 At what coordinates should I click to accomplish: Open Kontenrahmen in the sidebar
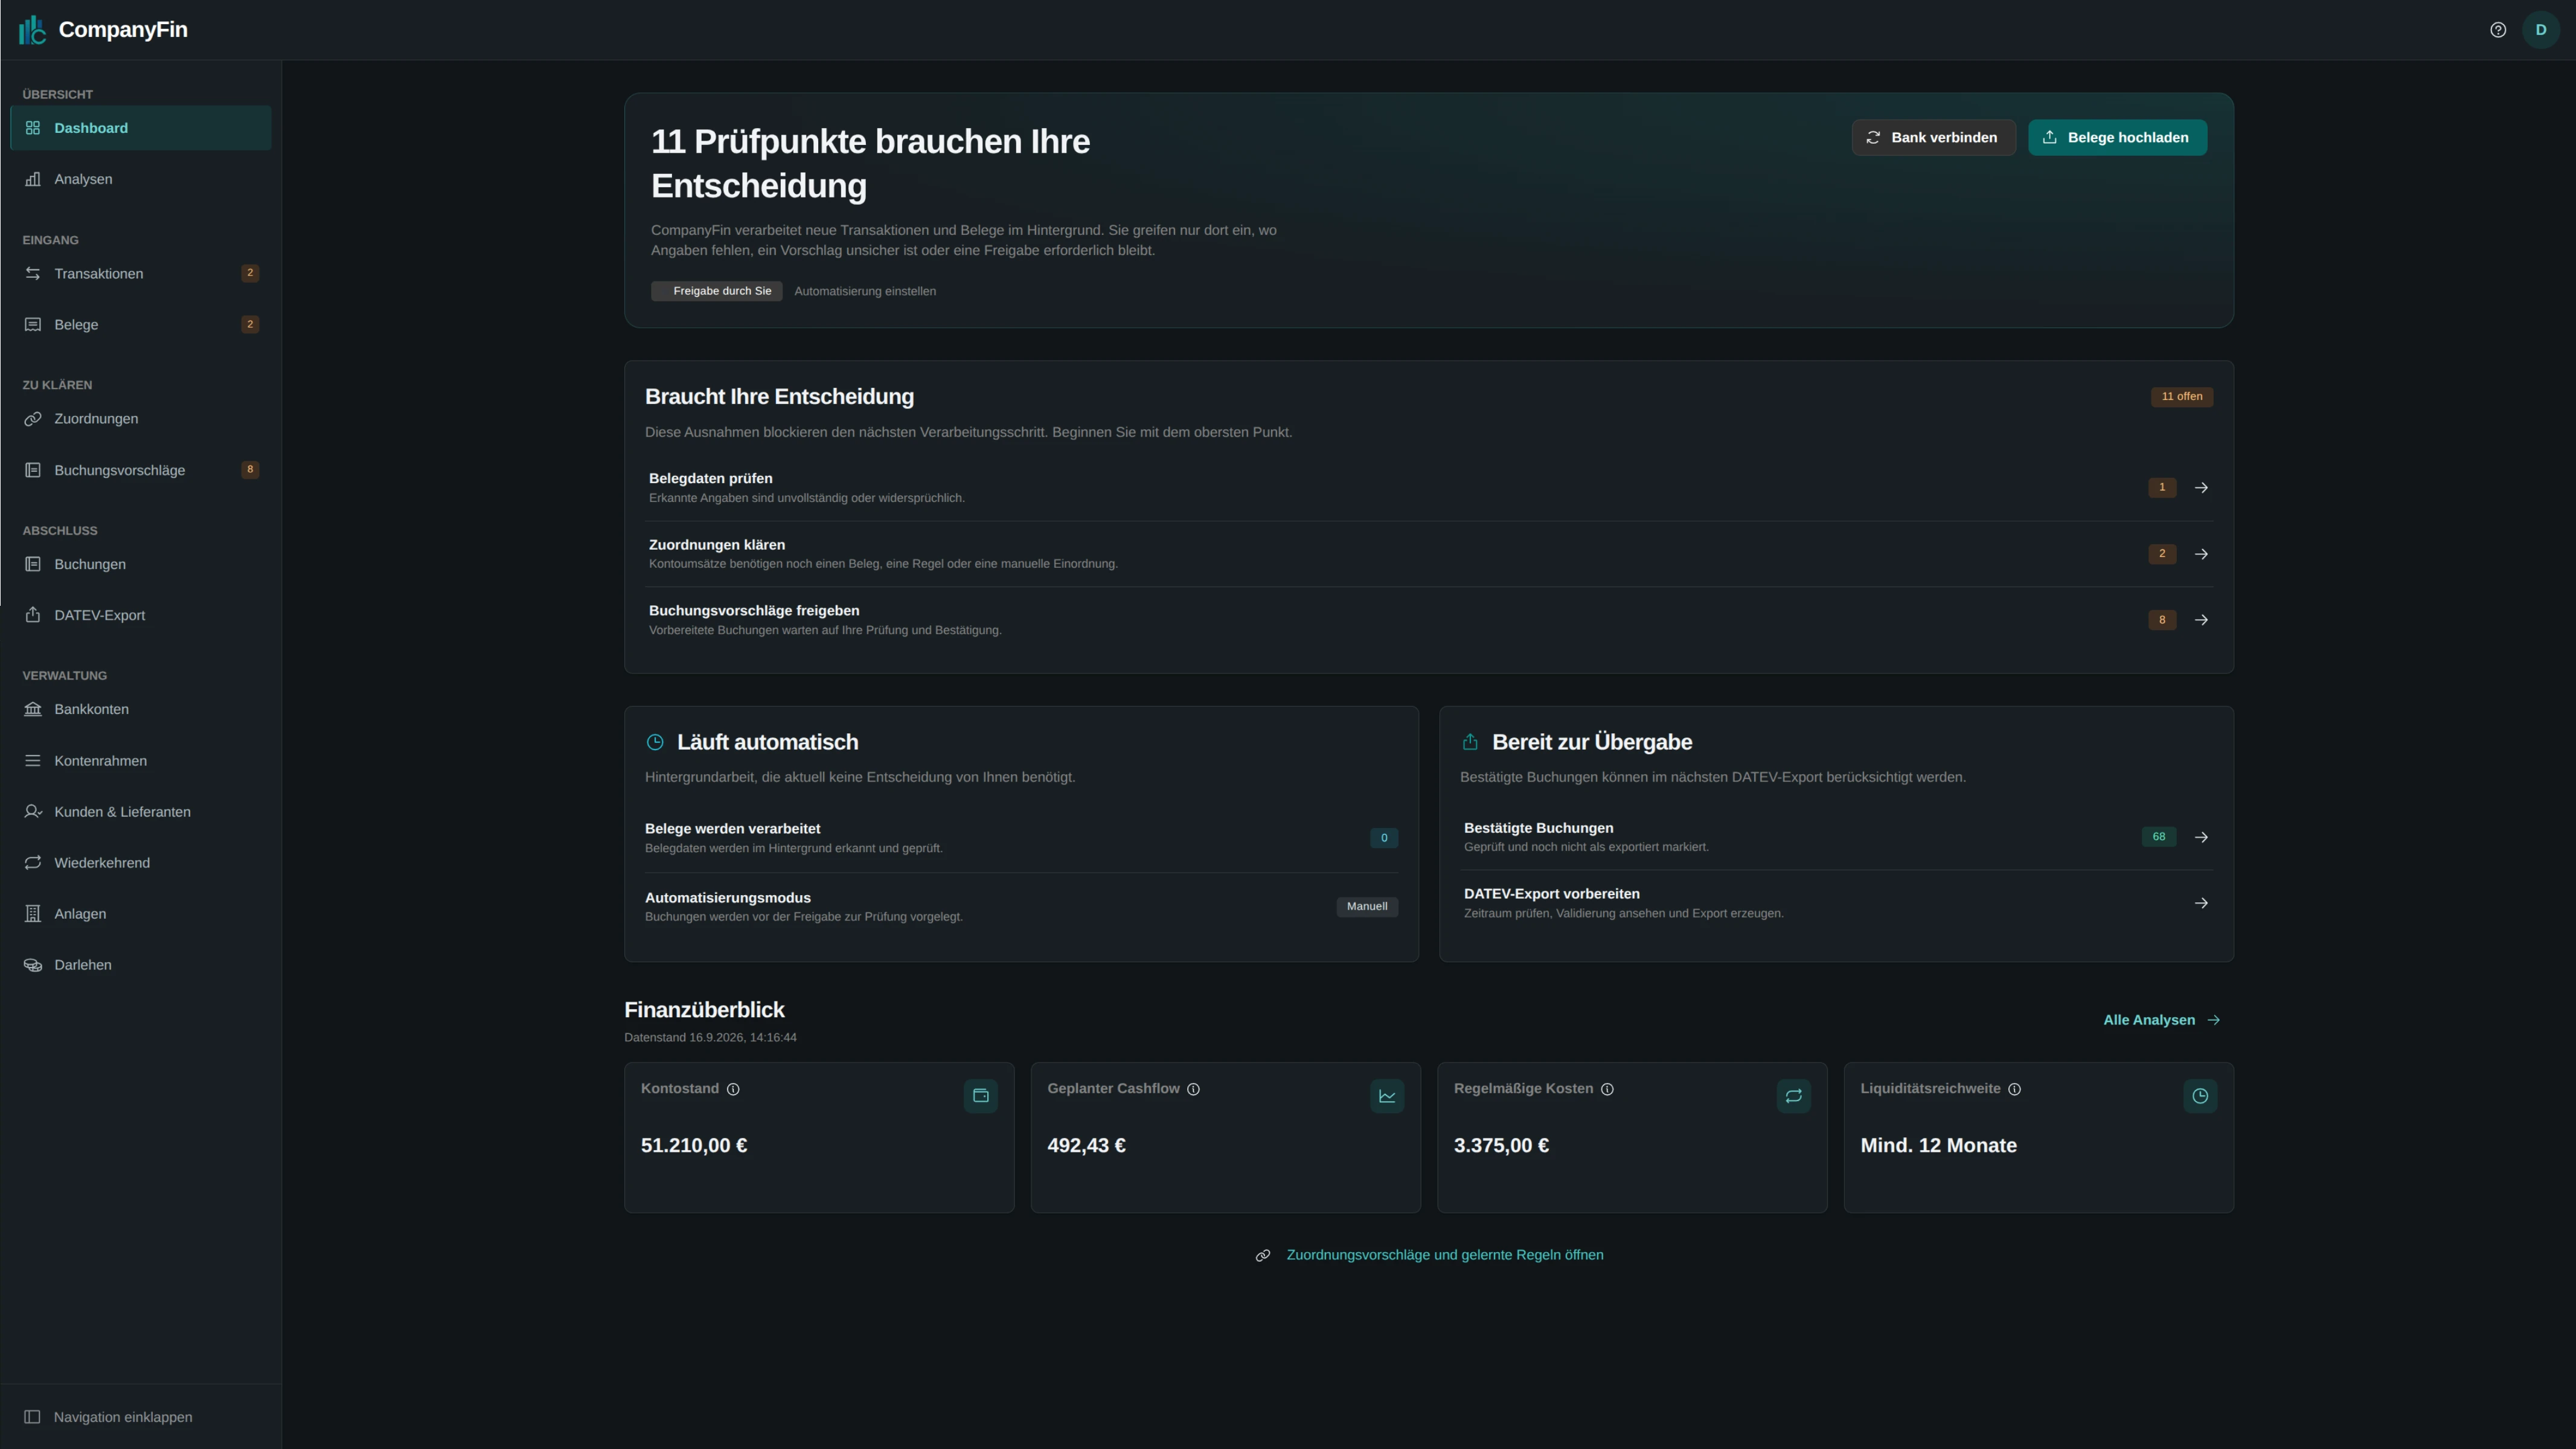tap(141, 760)
